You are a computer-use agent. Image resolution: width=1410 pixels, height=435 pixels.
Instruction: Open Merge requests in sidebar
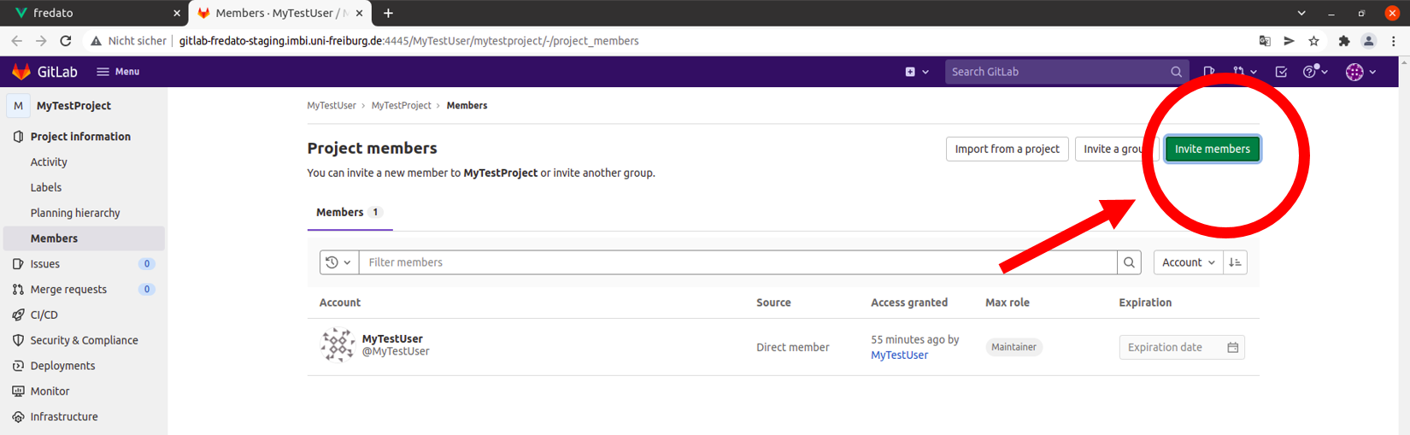point(68,290)
